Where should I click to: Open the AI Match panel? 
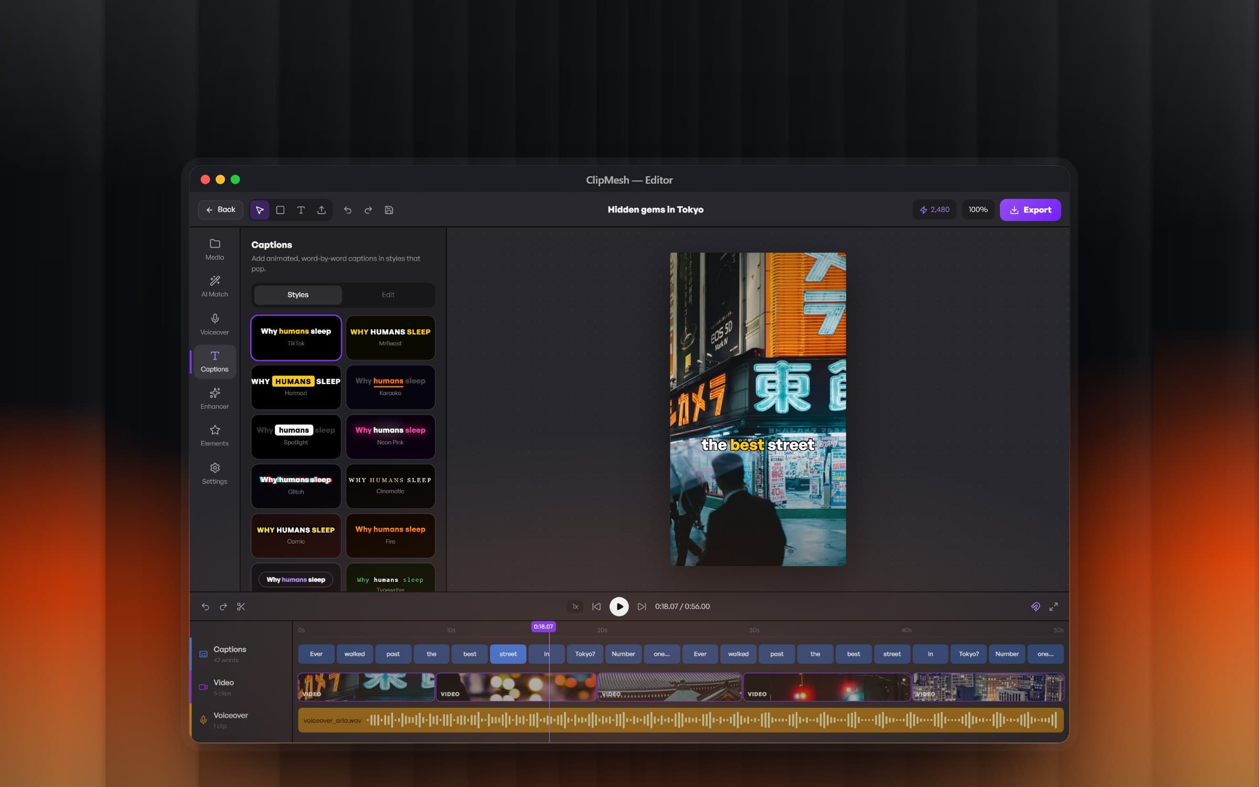[x=215, y=287]
